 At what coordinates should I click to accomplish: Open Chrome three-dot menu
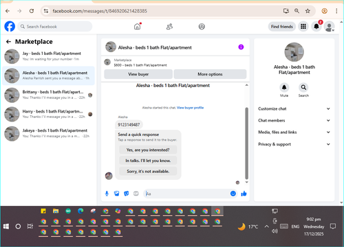336,11
